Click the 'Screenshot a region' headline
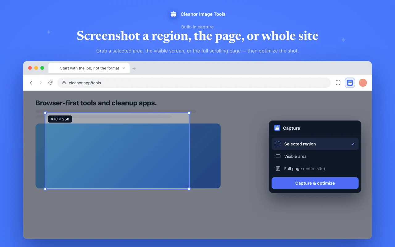This screenshot has width=395, height=247. pos(197,36)
